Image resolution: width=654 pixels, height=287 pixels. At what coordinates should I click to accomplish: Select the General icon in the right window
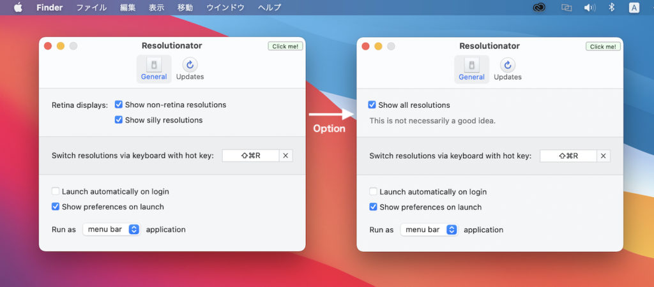(471, 69)
